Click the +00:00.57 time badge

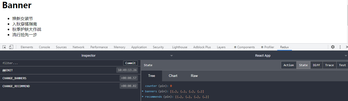tap(129, 78)
